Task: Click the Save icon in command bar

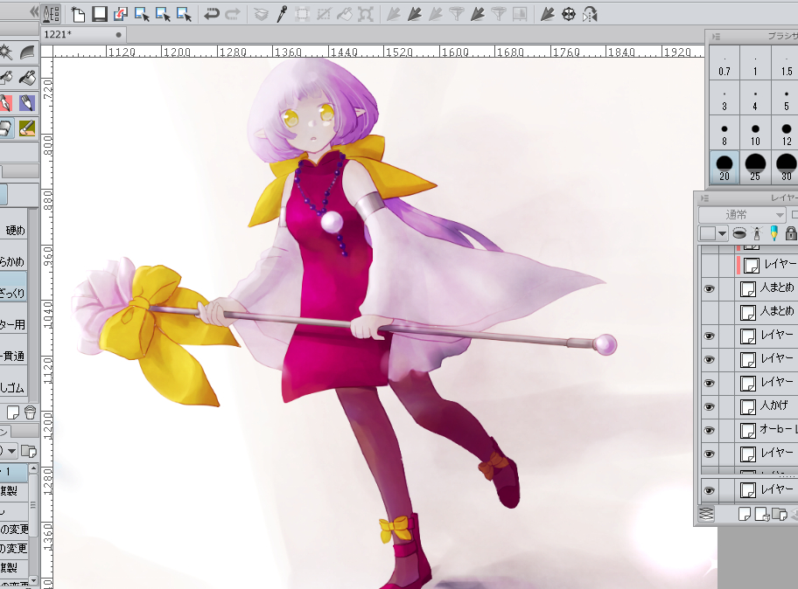Action: [x=99, y=14]
